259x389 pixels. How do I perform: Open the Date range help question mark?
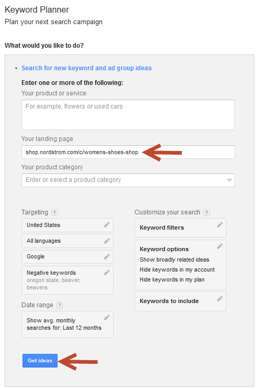(x=60, y=305)
